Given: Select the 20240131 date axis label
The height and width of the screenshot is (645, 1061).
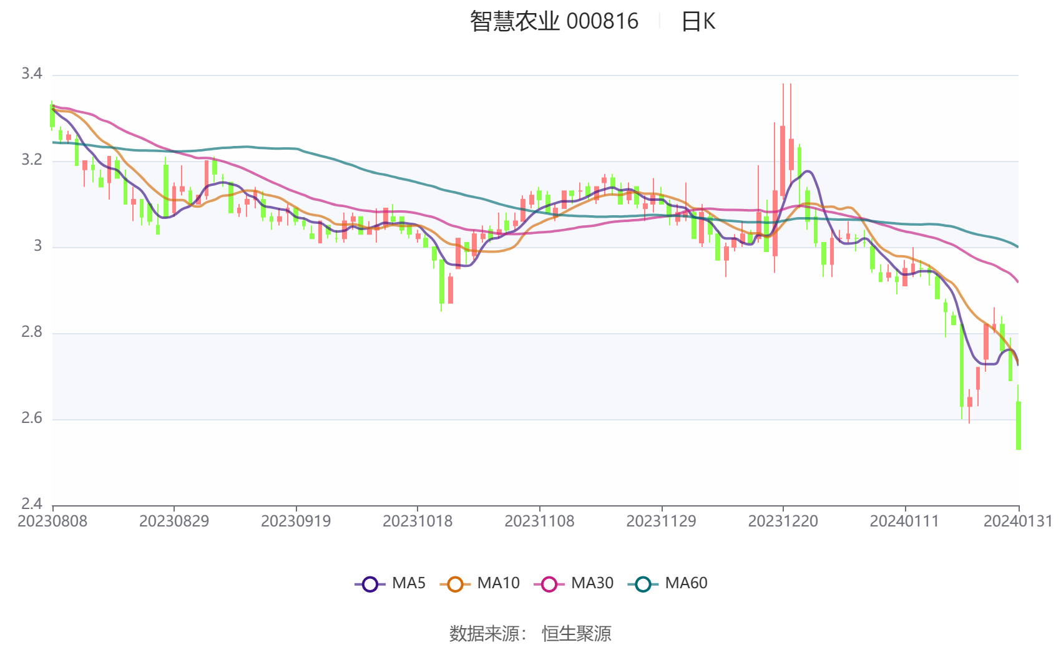Looking at the screenshot, I should click(x=1018, y=521).
